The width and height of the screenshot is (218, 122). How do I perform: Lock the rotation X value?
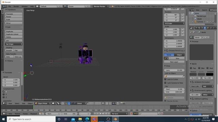tap(183, 15)
